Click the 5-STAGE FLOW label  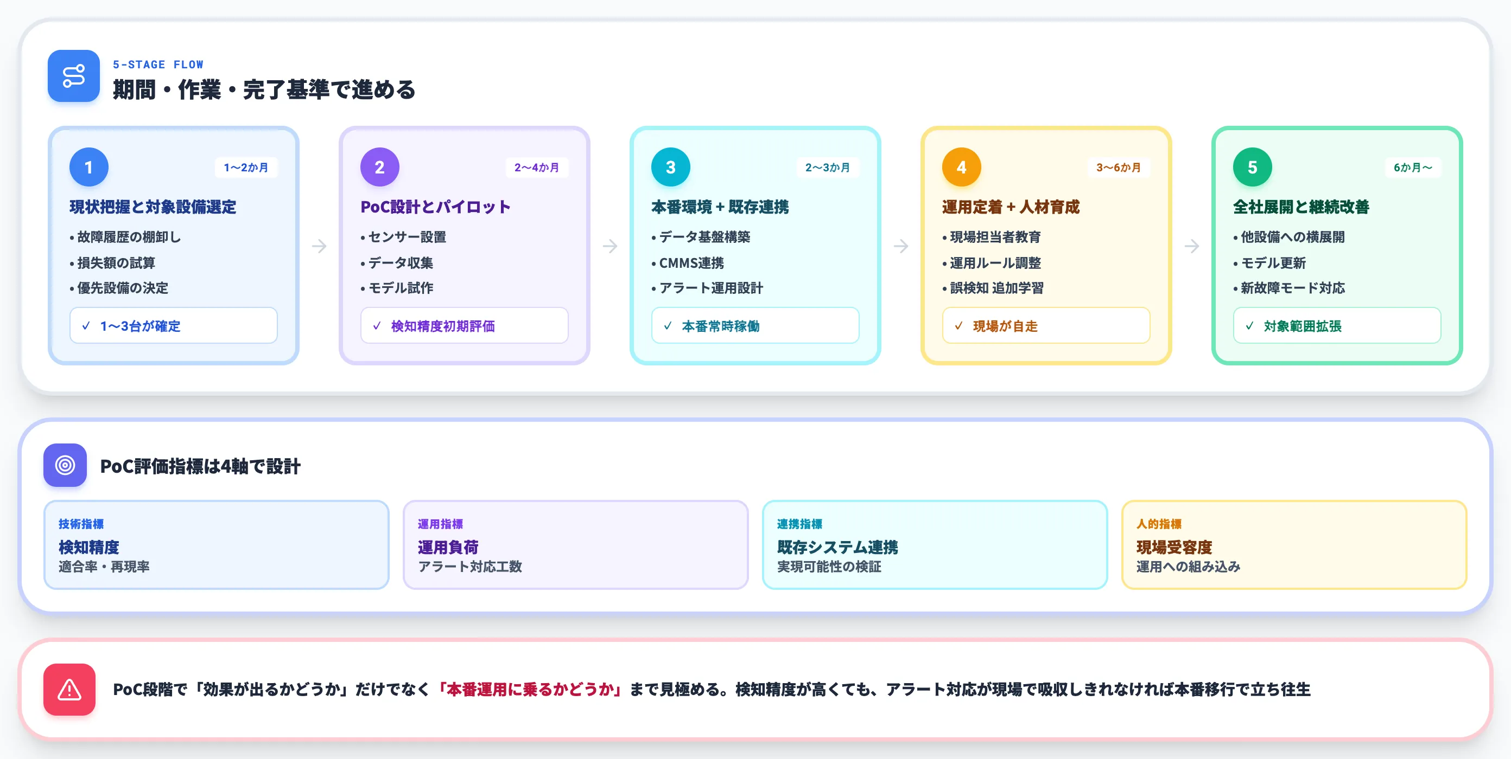[x=158, y=65]
